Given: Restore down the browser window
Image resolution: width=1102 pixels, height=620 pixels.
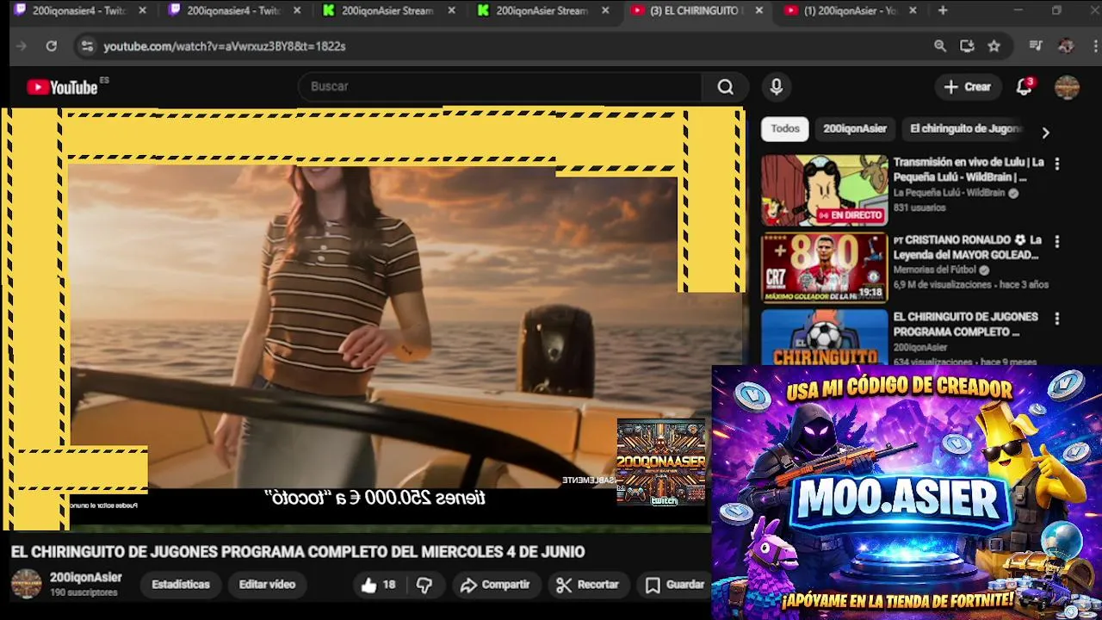Looking at the screenshot, I should [x=1056, y=10].
